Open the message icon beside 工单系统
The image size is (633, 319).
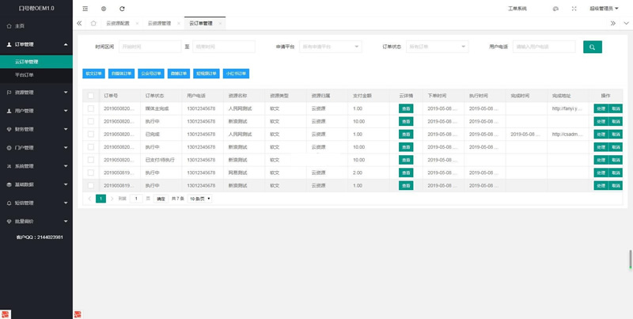pyautogui.click(x=555, y=9)
